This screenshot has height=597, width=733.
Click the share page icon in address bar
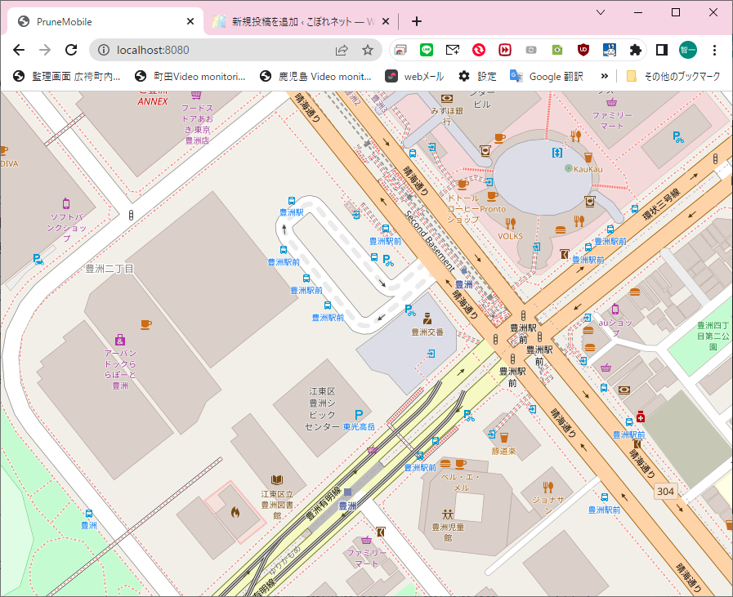click(342, 50)
